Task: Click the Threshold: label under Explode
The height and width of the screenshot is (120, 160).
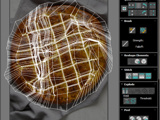Action: point(146,98)
